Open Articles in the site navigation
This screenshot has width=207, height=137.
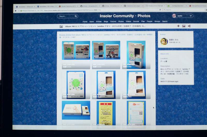tap(99, 21)
